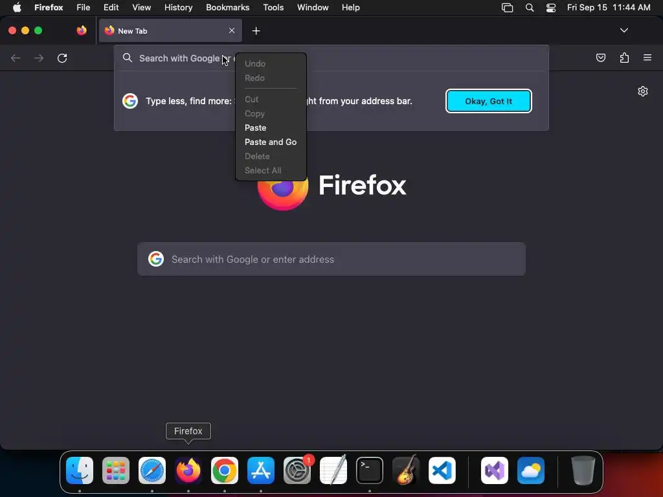Open the Firefox hamburger application menu
The width and height of the screenshot is (663, 497).
[x=647, y=58]
